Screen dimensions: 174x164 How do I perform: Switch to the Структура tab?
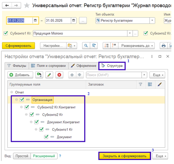[x=112, y=66]
